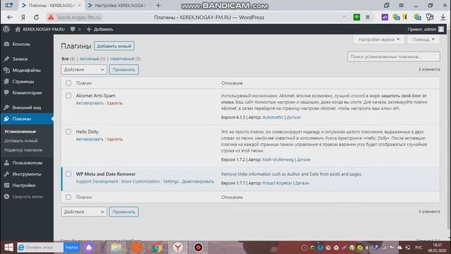The image size is (451, 254).
Task: Bookmark the page with the bookmark icon
Action: click(x=368, y=17)
